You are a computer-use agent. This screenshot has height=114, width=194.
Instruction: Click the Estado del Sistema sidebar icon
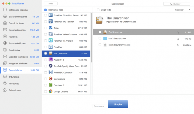[5, 10]
